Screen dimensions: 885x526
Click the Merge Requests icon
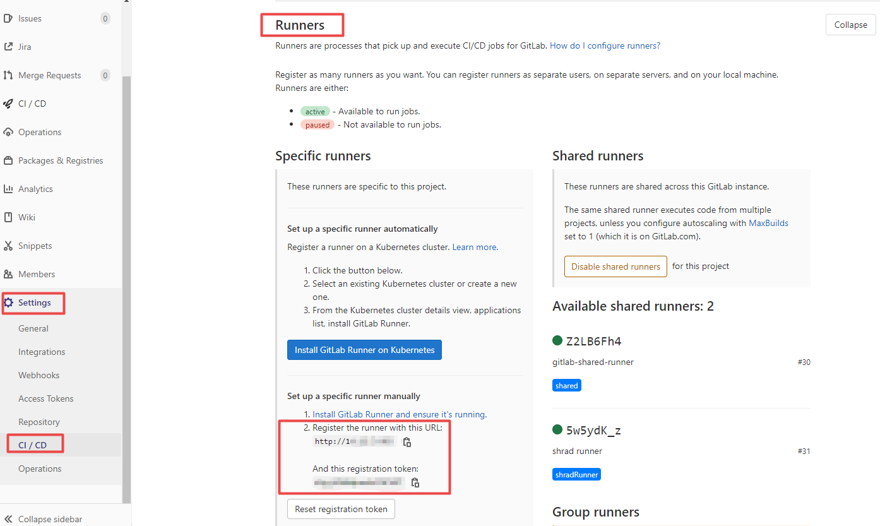(x=8, y=75)
